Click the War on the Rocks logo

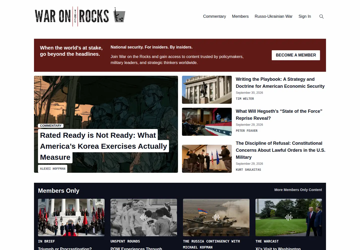pos(80,16)
